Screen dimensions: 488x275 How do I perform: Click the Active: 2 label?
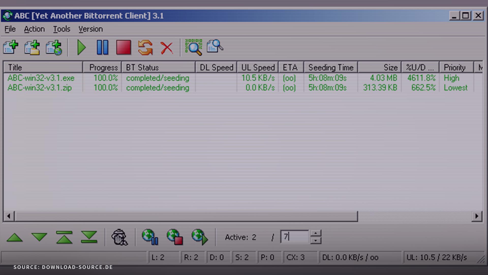240,237
